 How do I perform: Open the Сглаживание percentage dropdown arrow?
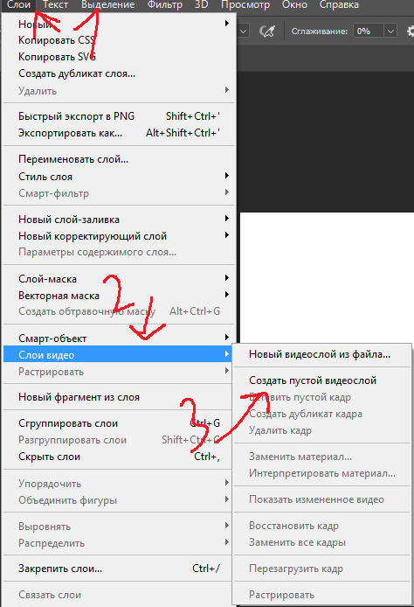click(x=390, y=31)
